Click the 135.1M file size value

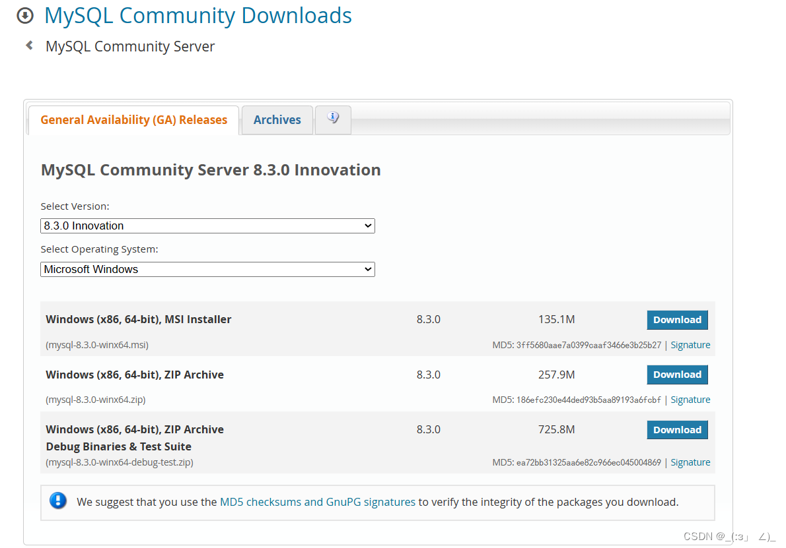click(556, 319)
